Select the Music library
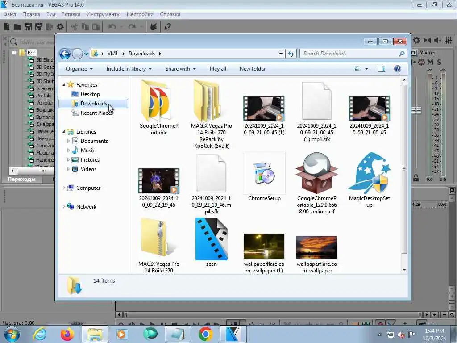Image resolution: width=457 pixels, height=343 pixels. tap(88, 151)
